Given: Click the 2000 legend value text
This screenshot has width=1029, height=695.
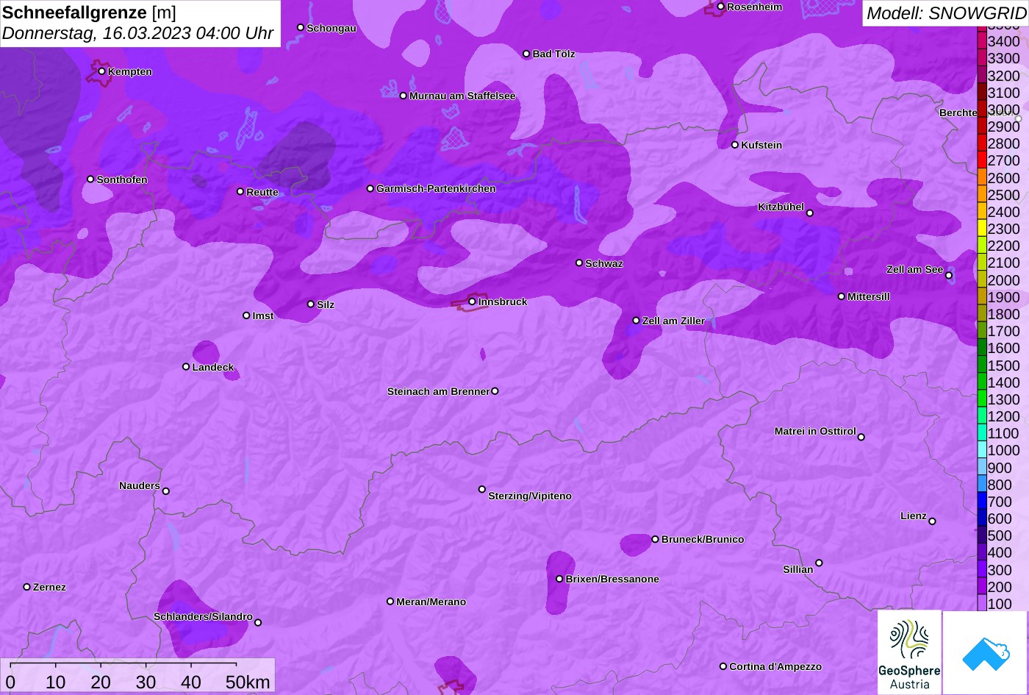Looking at the screenshot, I should coord(1003,279).
